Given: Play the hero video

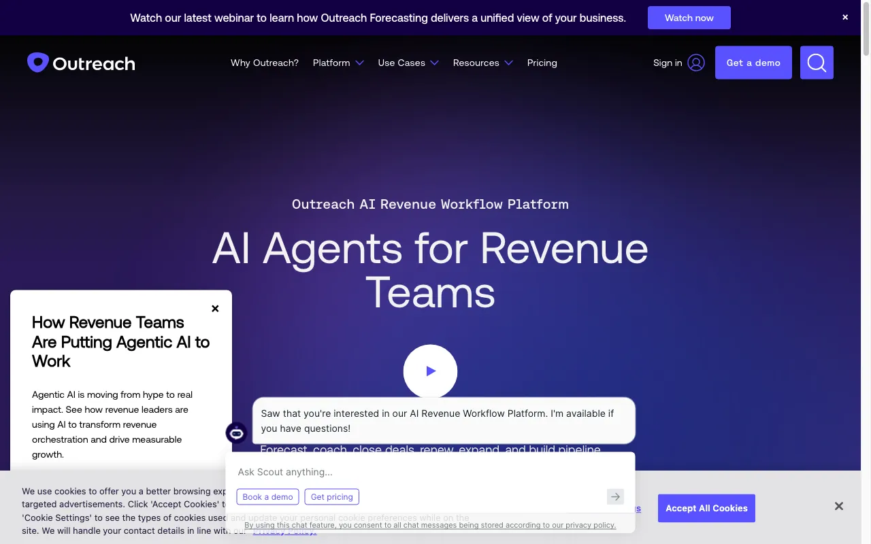Looking at the screenshot, I should pos(430,371).
